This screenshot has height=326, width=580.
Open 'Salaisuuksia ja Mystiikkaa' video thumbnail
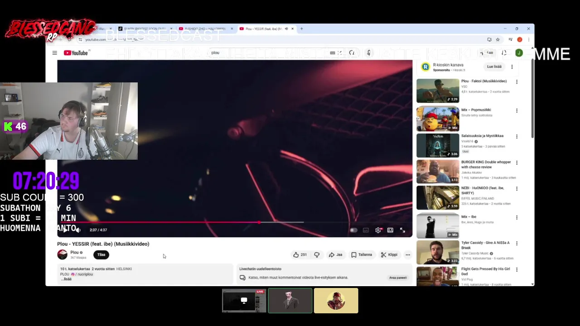438,145
